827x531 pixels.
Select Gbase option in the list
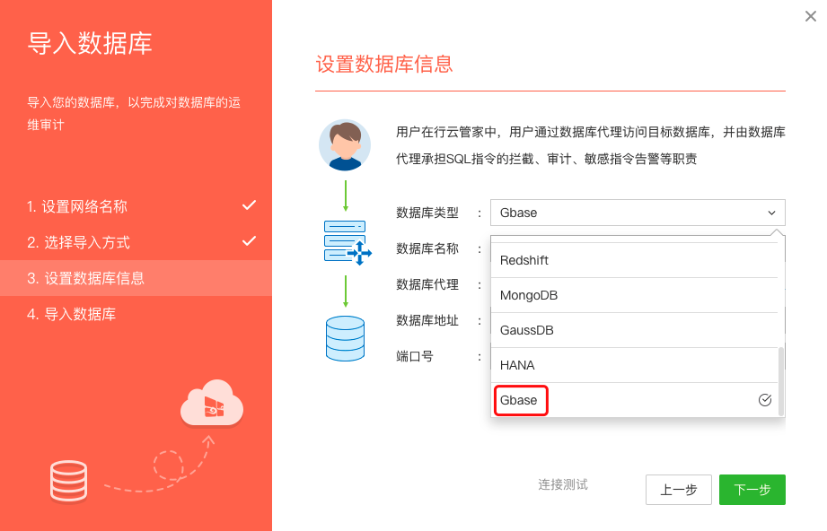tap(635, 400)
